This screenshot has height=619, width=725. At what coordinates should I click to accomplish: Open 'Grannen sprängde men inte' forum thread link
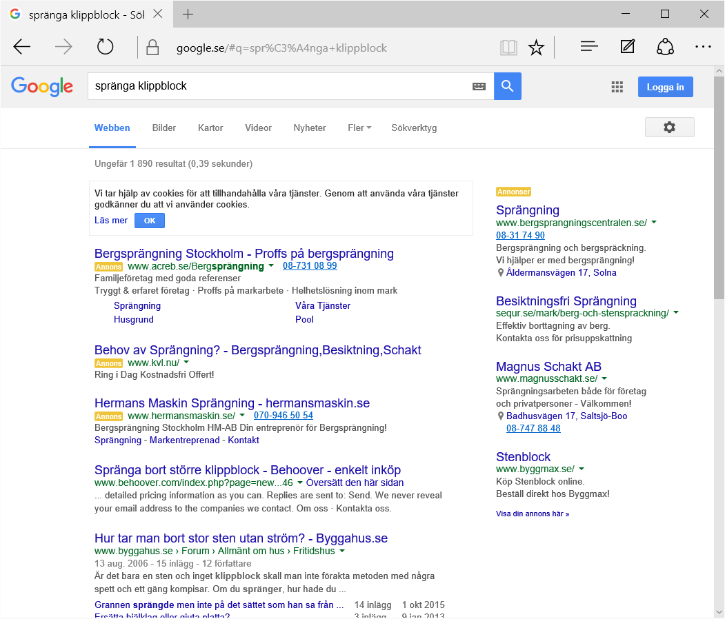tap(219, 605)
